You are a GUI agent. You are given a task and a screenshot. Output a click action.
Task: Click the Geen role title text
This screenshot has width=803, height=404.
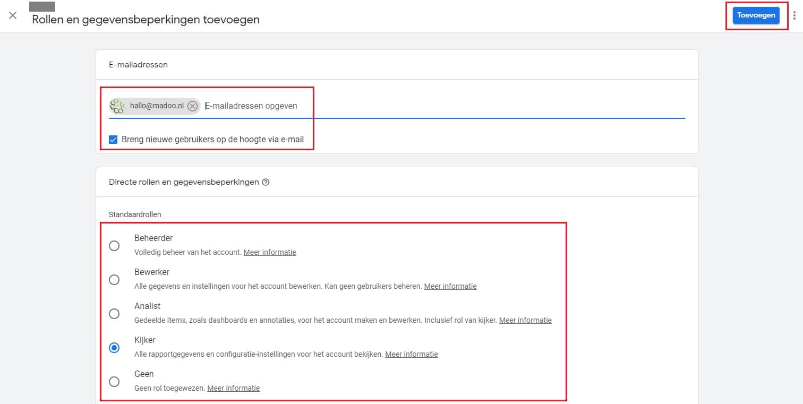tap(144, 374)
